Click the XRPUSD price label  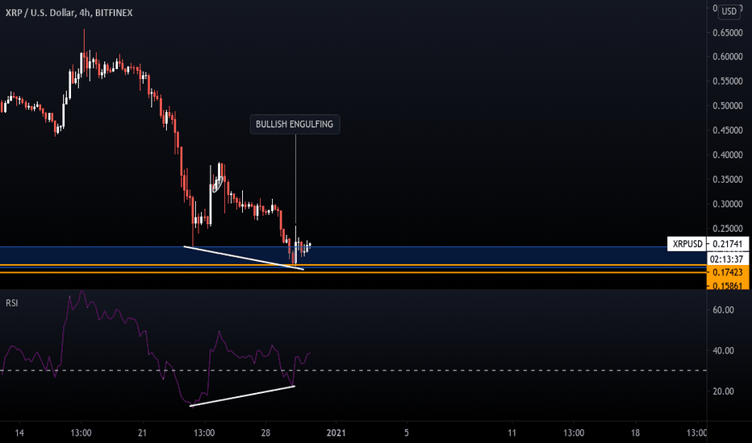click(x=687, y=244)
